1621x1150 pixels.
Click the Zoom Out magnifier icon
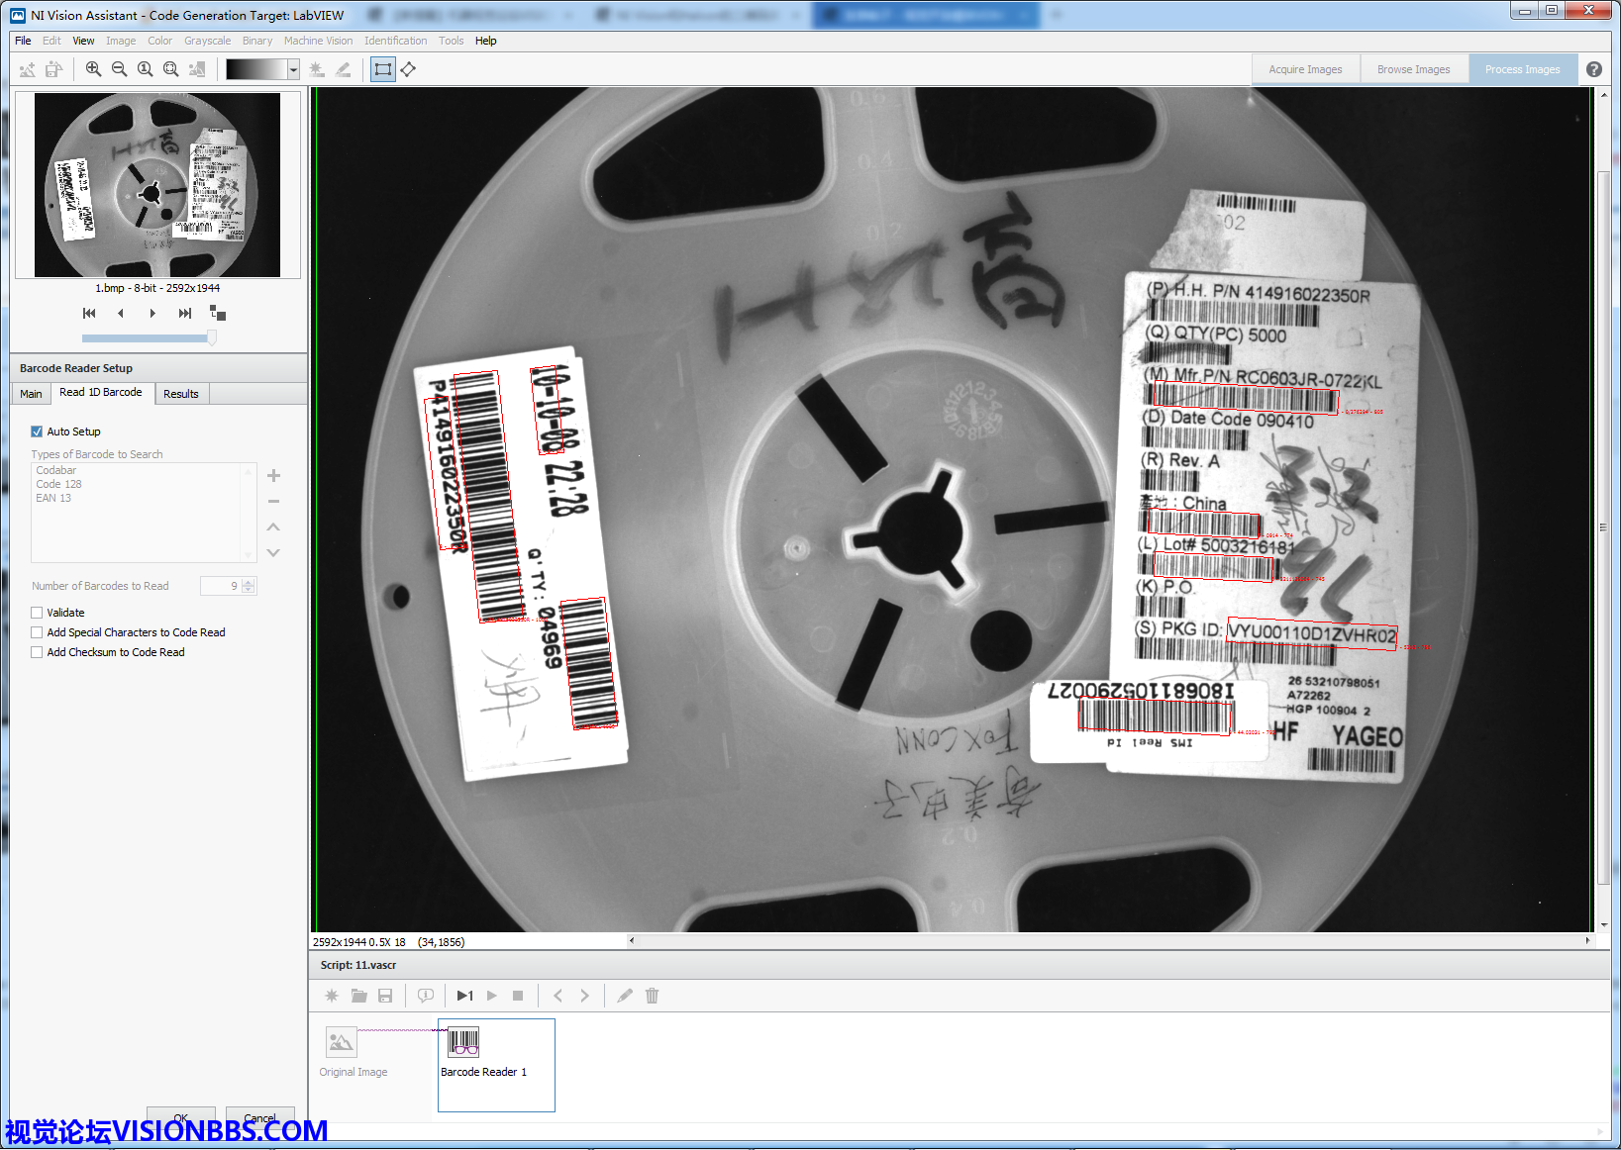tap(119, 69)
